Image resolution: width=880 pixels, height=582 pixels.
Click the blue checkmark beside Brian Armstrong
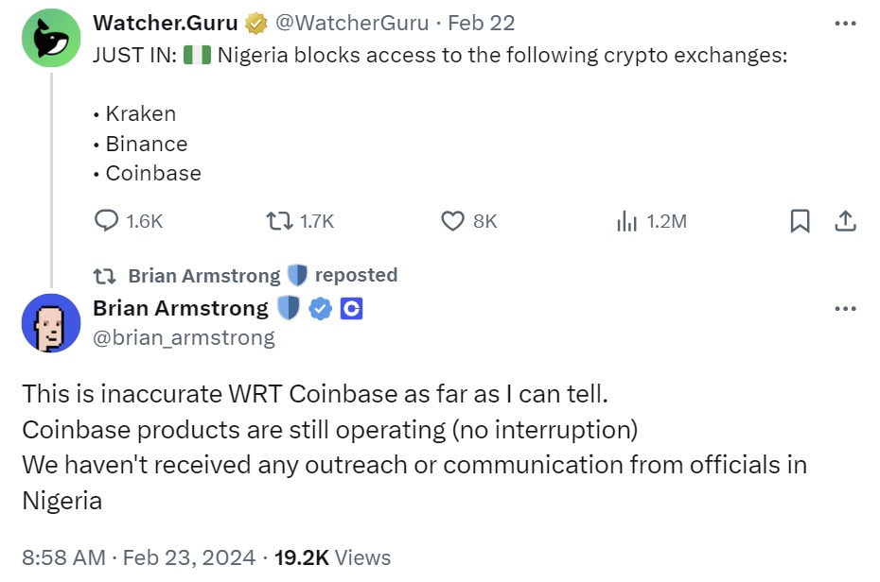(x=318, y=307)
